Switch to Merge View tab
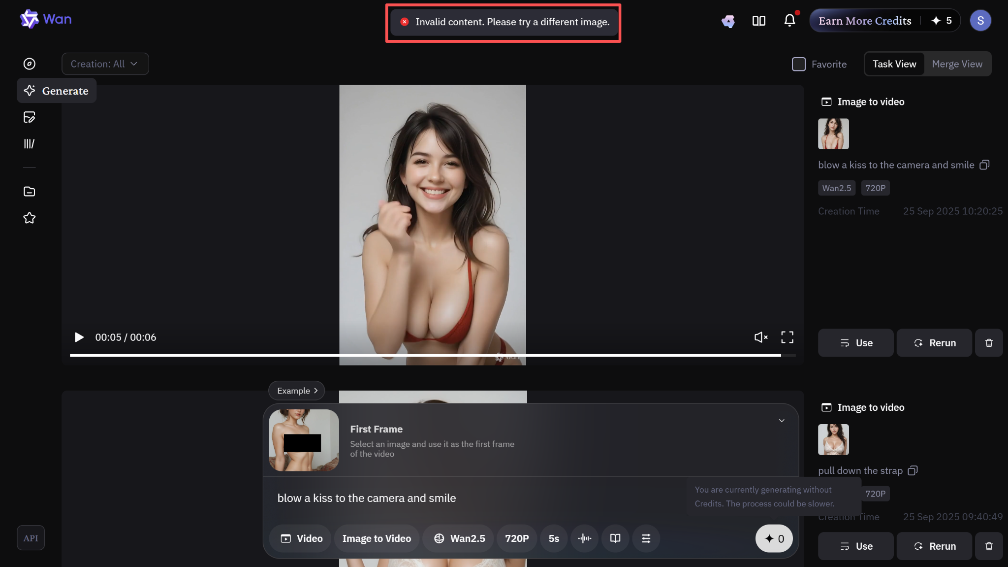 click(x=957, y=64)
